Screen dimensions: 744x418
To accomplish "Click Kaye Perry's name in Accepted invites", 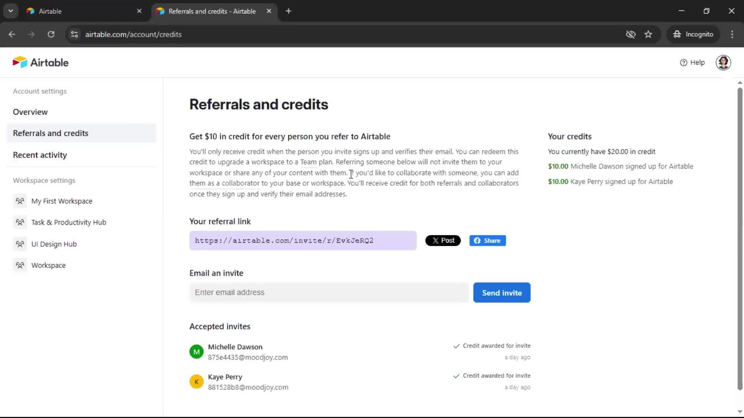I will click(x=225, y=377).
